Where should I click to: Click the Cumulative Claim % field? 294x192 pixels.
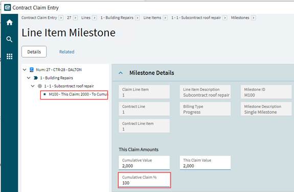144,180
